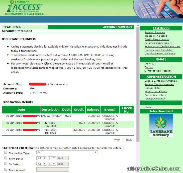Click To Date year field

coord(63,164)
